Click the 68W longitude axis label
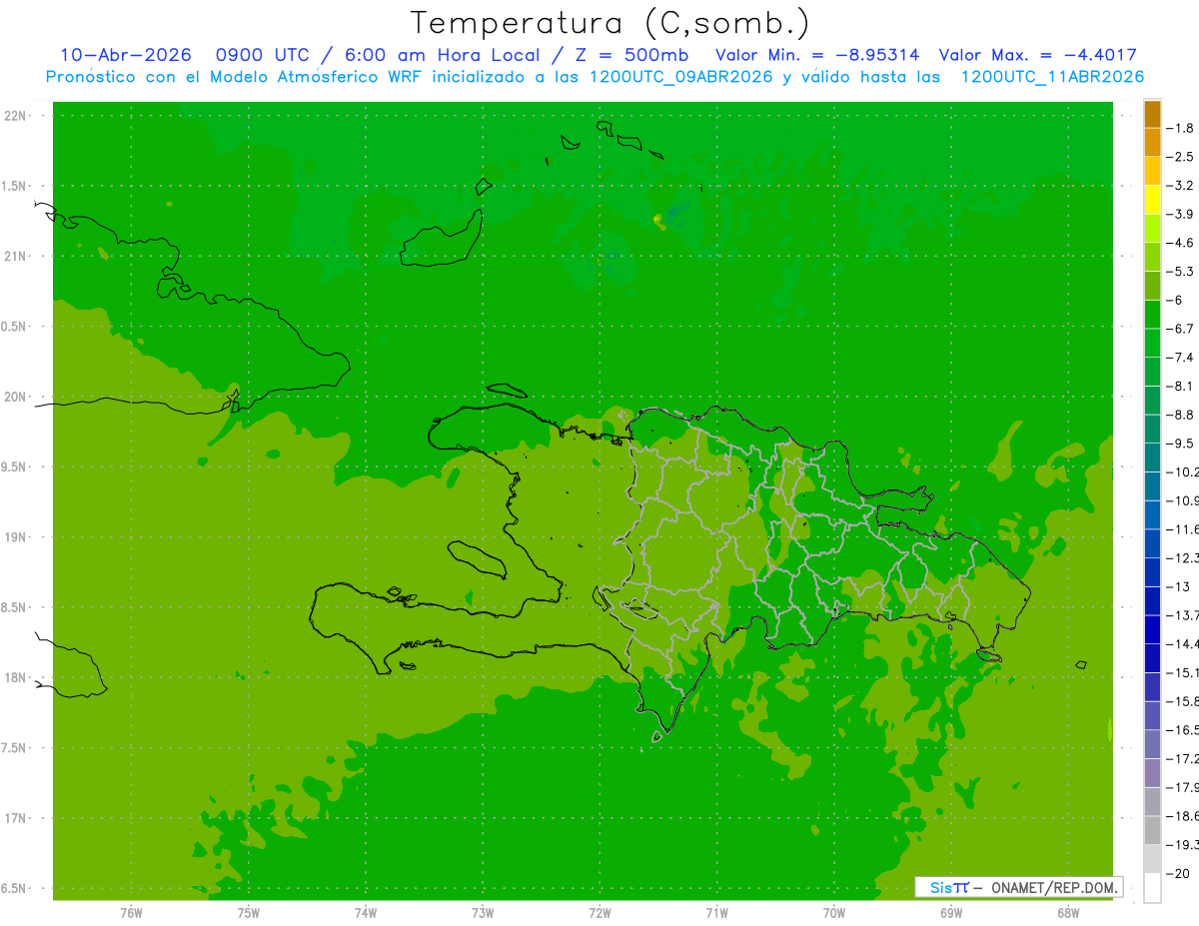 [x=1068, y=911]
